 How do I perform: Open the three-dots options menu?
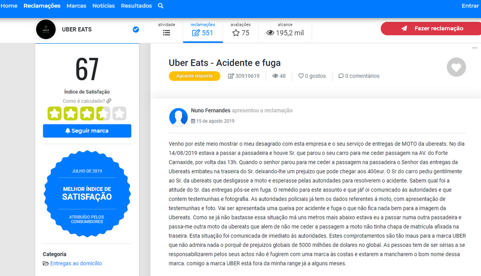[474, 48]
